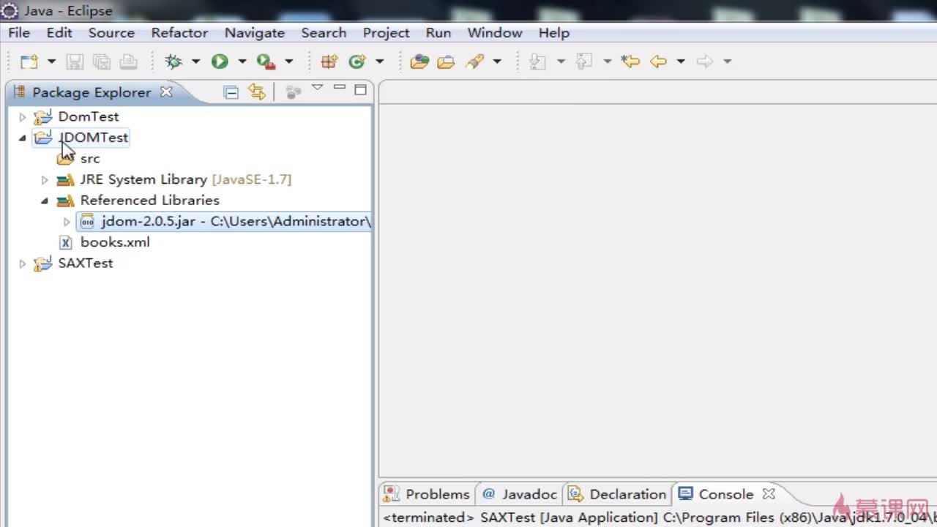Click the Forward navigation arrow
This screenshot has width=937, height=527.
(x=704, y=61)
